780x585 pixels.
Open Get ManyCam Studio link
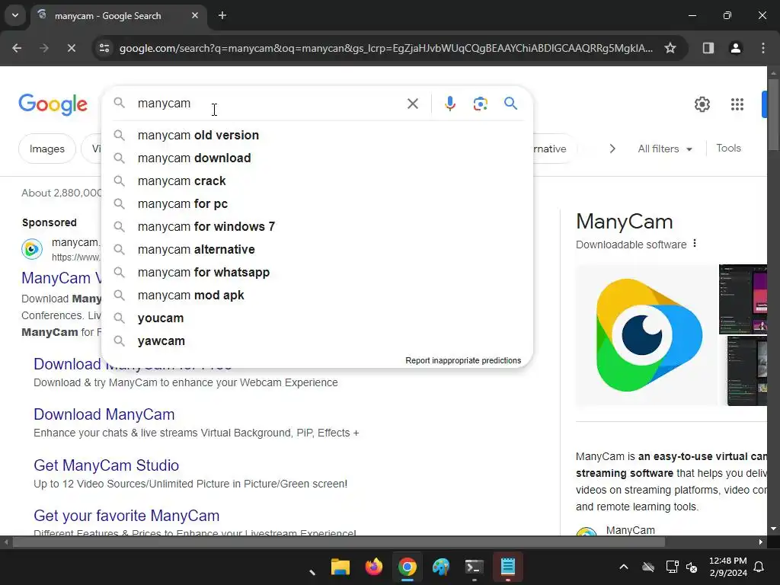106,465
